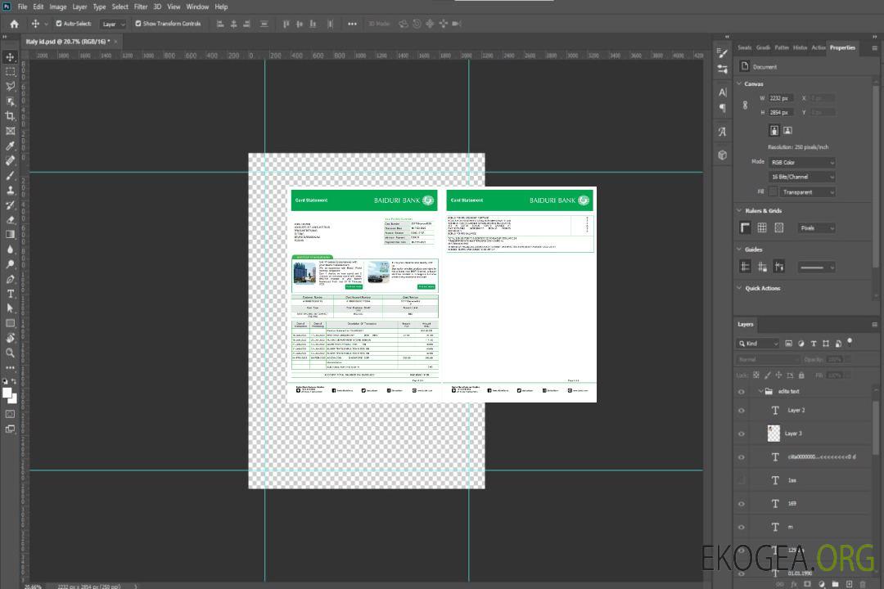Disable Show Transform Controls checkbox

(138, 24)
